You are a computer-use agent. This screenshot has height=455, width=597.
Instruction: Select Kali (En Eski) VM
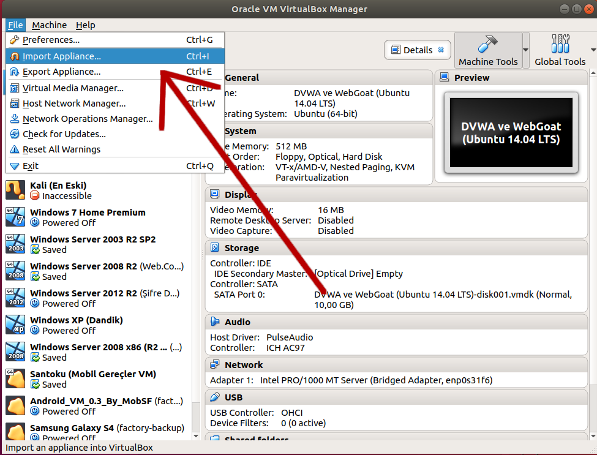tap(97, 190)
